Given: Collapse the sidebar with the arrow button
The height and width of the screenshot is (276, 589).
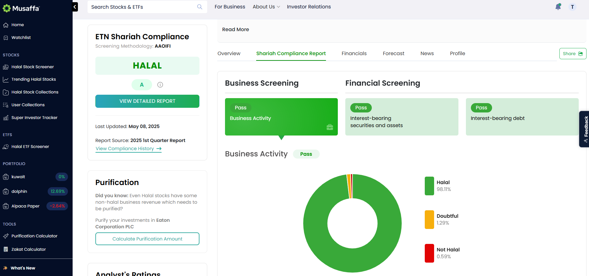Looking at the screenshot, I should [75, 7].
